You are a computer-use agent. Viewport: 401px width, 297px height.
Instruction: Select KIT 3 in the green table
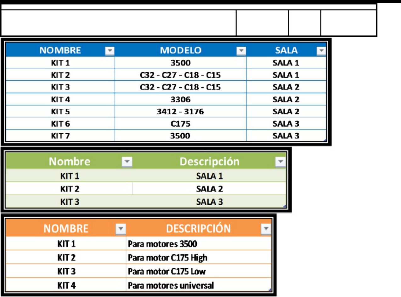pyautogui.click(x=70, y=202)
